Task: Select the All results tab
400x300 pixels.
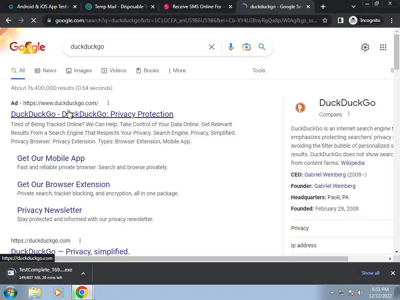Action: (18, 70)
